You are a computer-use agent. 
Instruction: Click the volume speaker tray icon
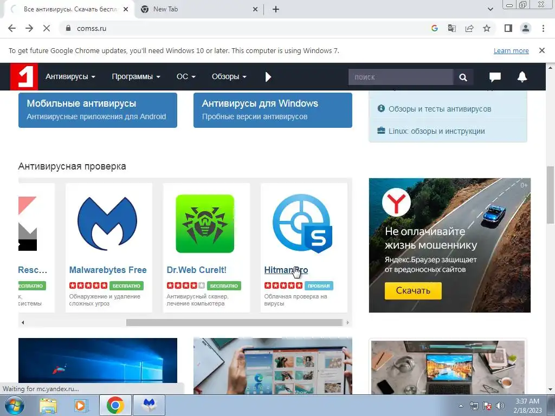pos(500,406)
